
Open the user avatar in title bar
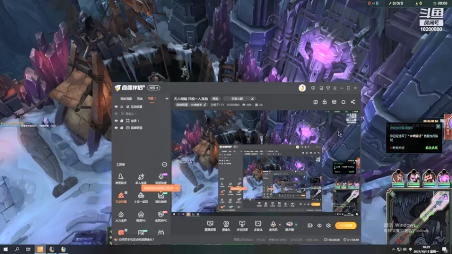(x=302, y=88)
